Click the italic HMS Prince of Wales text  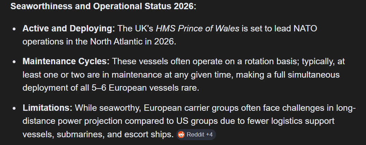point(198,29)
